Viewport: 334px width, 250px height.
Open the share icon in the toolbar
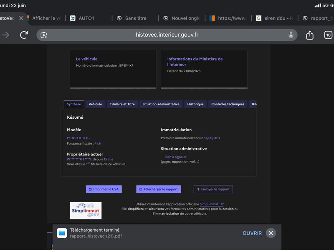[x=310, y=35]
